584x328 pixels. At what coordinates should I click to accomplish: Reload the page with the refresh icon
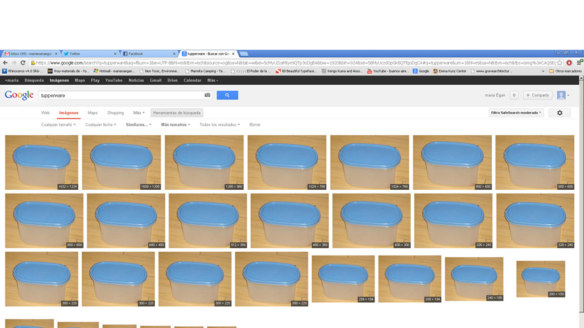[23, 63]
